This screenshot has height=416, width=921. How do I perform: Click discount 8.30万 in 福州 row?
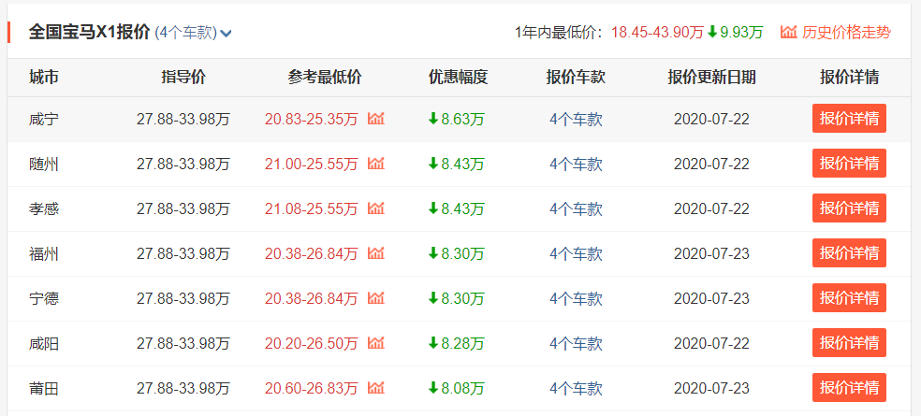[457, 254]
